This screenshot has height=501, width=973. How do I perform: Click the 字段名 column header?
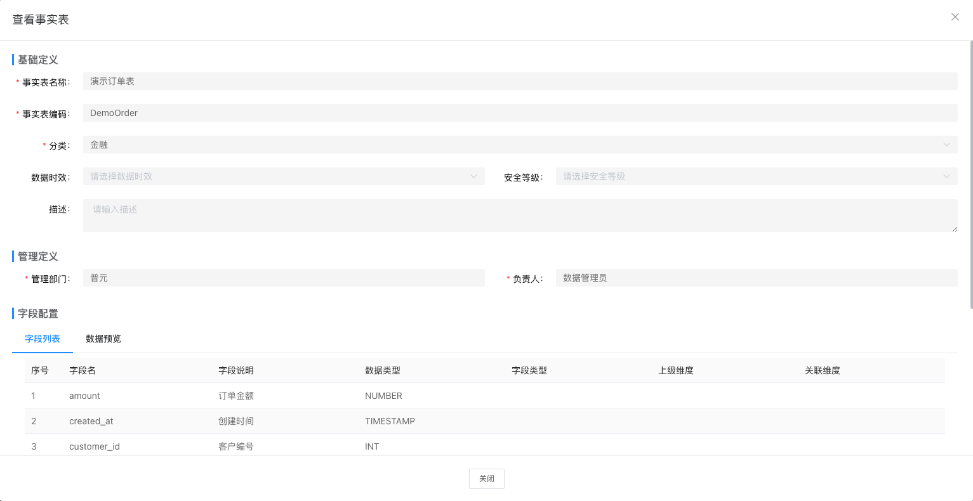click(x=83, y=370)
